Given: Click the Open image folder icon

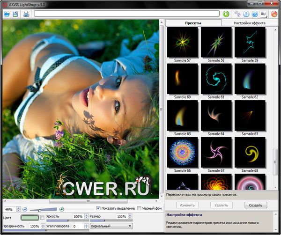Looking at the screenshot, I should [7, 14].
